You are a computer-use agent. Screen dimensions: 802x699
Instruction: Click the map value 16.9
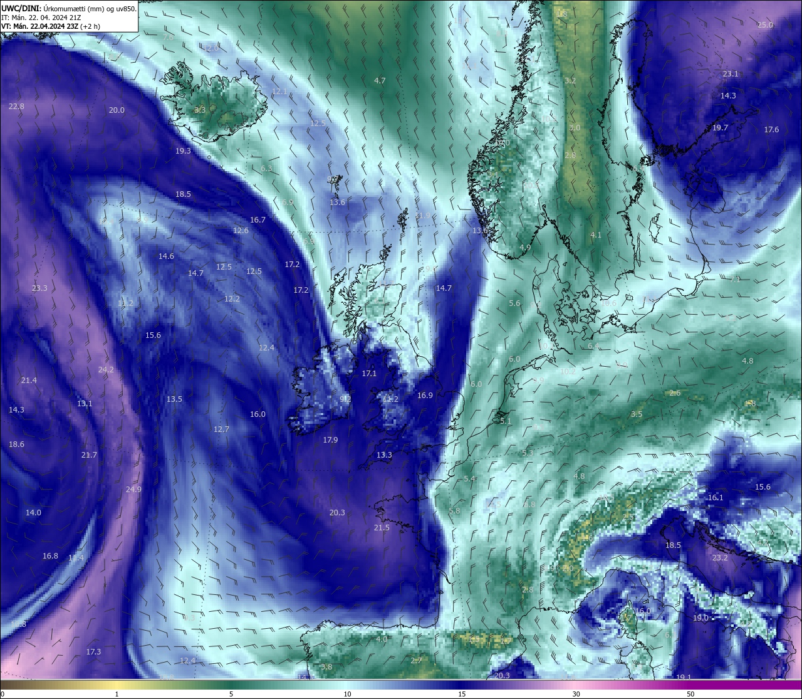tap(425, 396)
